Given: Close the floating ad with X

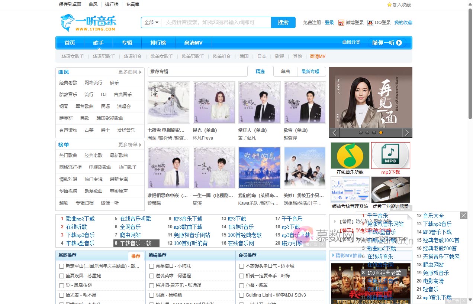Looking at the screenshot, I should point(463,215).
